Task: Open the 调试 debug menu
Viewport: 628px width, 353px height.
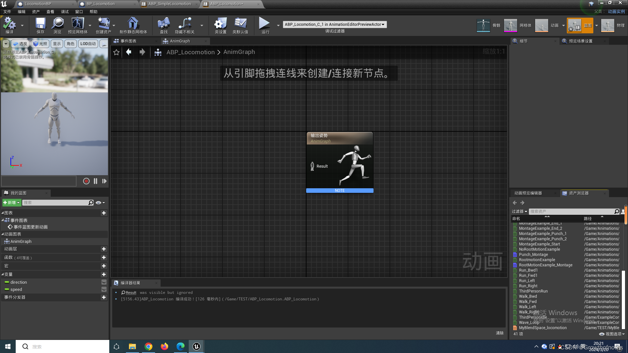Action: point(65,12)
